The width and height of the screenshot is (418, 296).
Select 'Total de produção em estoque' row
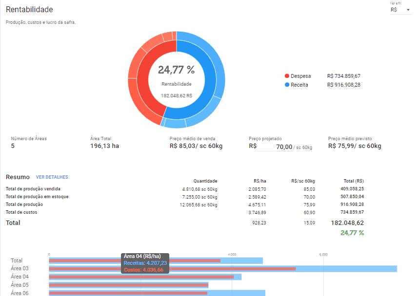[x=37, y=197]
